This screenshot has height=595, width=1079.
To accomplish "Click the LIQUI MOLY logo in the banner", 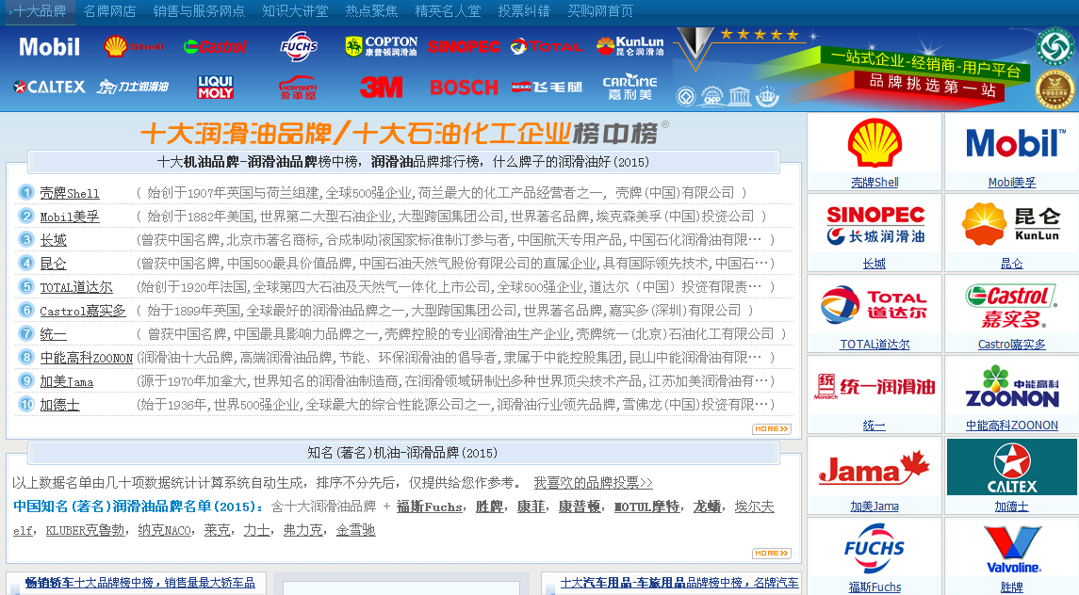I will click(216, 87).
